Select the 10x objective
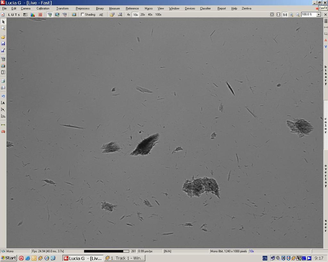The height and width of the screenshot is (262, 328). [135, 15]
